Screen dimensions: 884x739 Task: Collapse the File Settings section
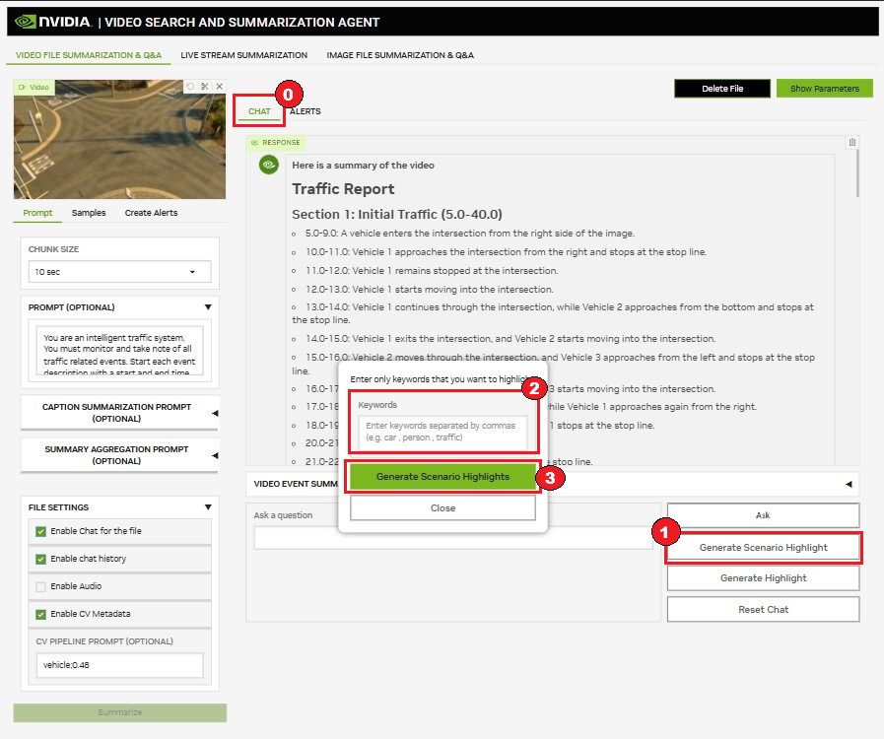(x=207, y=507)
